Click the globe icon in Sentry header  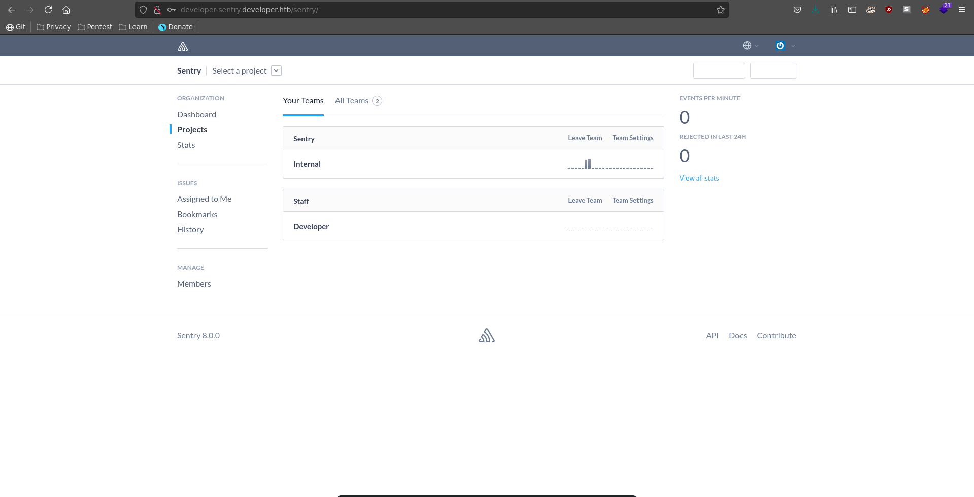tap(747, 46)
